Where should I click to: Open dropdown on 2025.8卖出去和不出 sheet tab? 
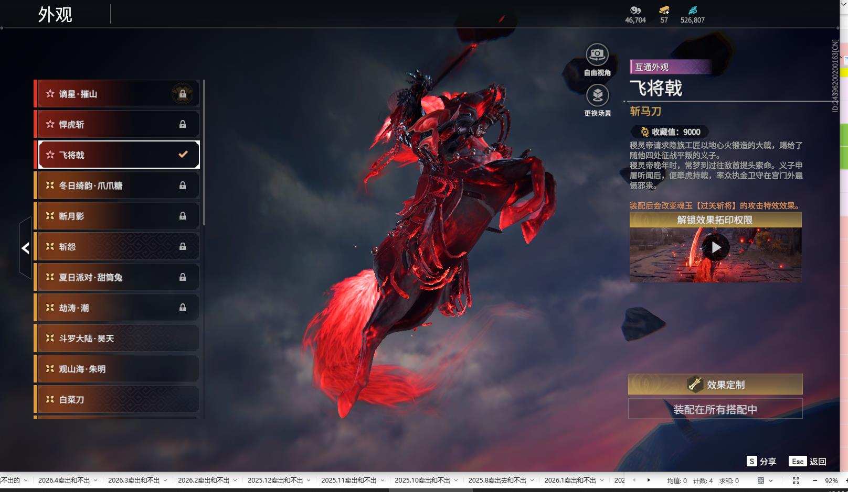tap(532, 480)
